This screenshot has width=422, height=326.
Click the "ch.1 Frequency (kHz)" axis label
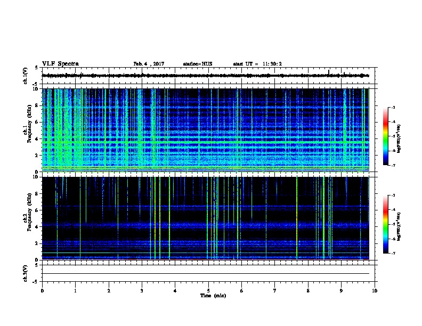point(28,124)
